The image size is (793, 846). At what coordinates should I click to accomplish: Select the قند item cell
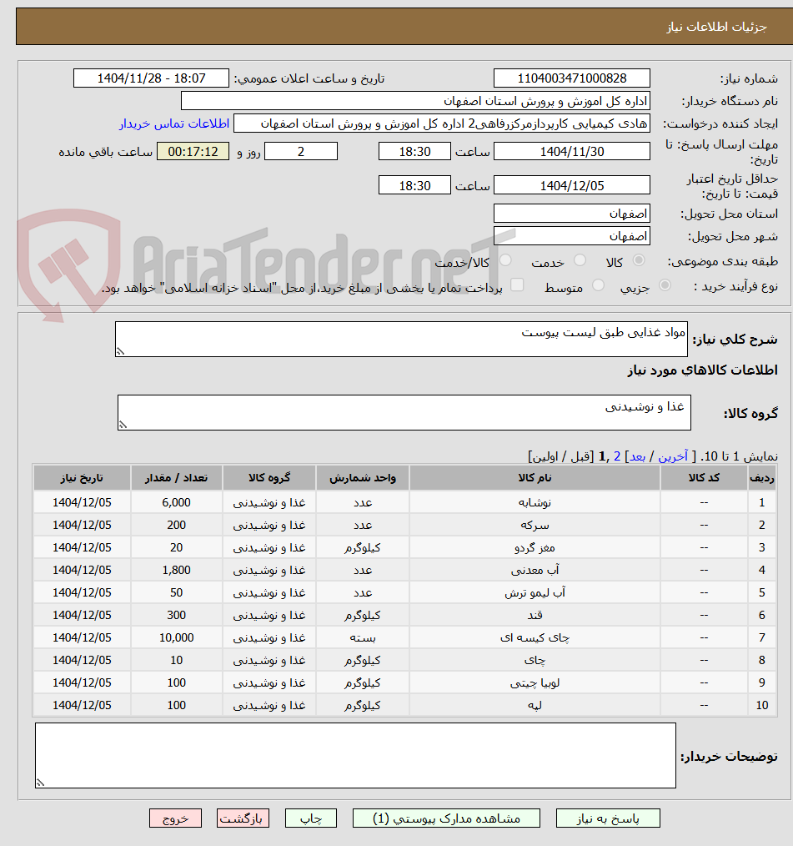click(x=535, y=615)
